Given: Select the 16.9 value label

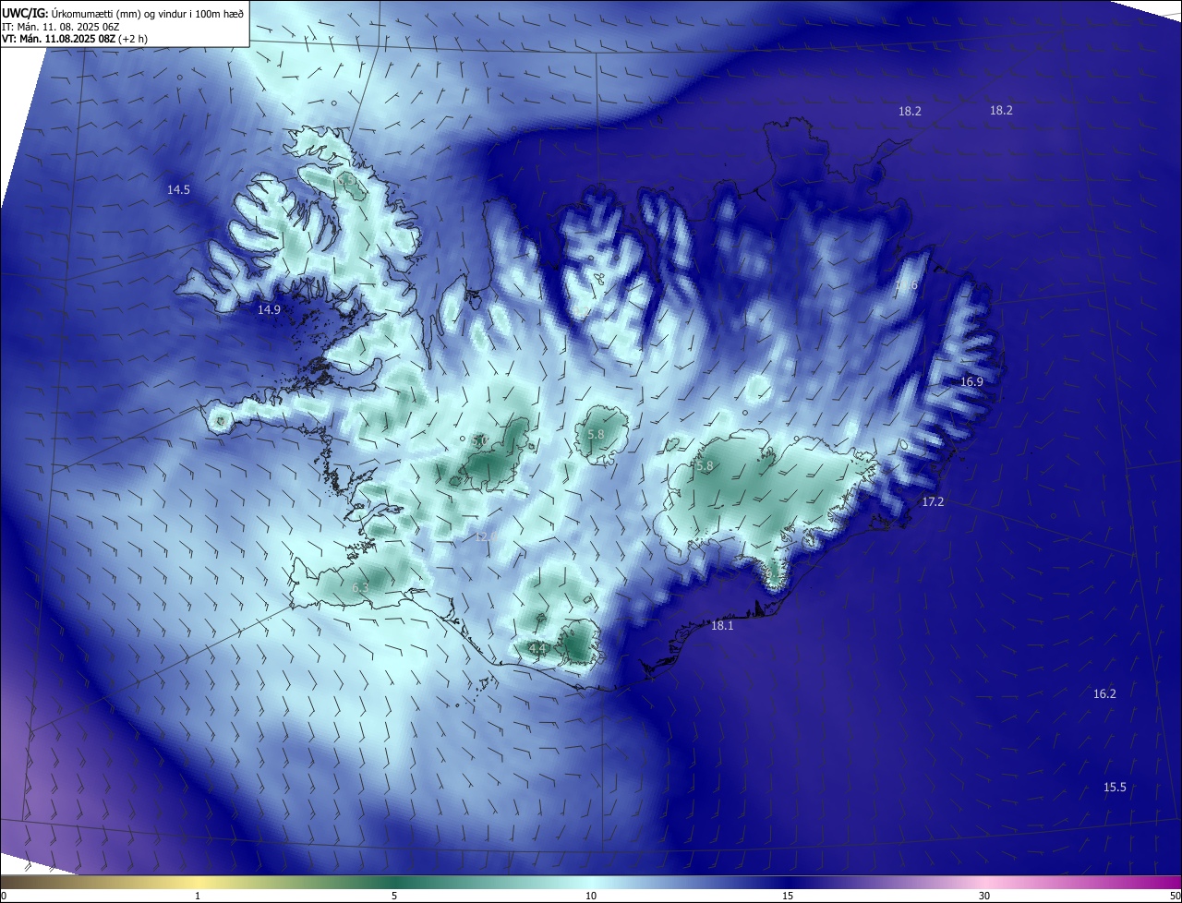Looking at the screenshot, I should pyautogui.click(x=971, y=381).
